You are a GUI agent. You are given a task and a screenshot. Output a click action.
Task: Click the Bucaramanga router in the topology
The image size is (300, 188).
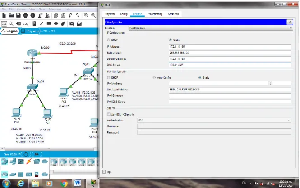pyautogui.click(x=32, y=53)
